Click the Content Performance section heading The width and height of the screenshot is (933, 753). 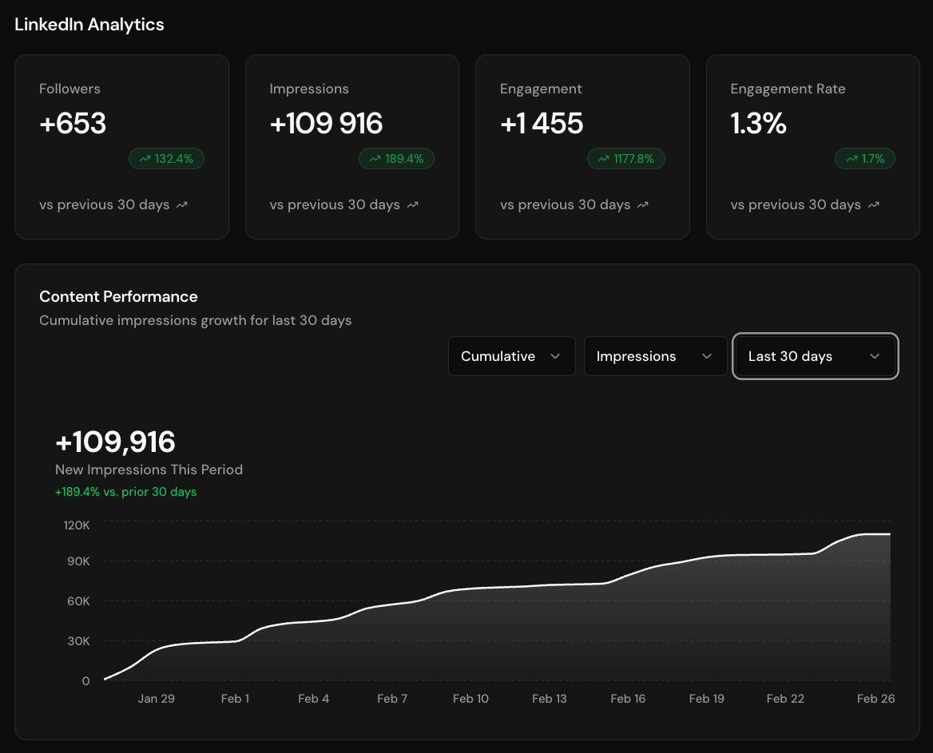pos(118,296)
